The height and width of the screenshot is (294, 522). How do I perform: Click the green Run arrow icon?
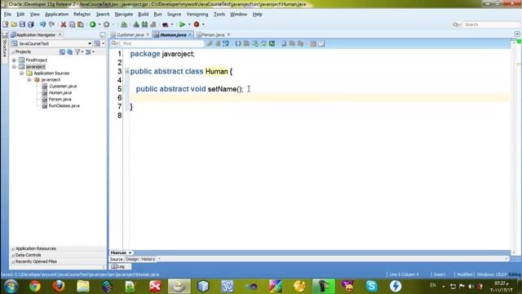pos(182,24)
